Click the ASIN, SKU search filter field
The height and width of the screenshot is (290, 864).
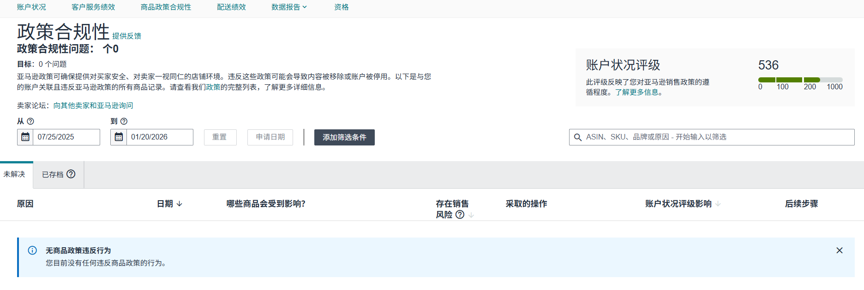tap(715, 137)
